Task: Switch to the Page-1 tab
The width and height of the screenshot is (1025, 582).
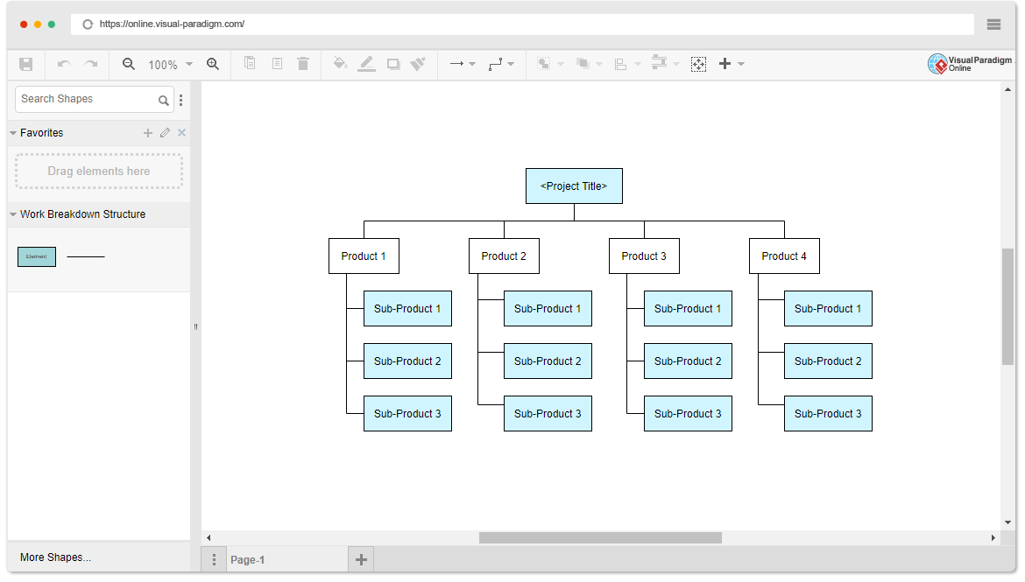Action: [x=246, y=558]
